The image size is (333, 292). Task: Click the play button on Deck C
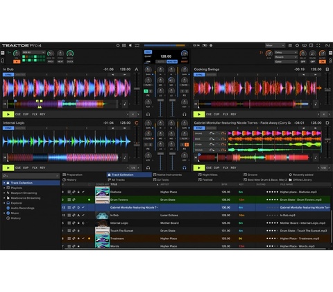coord(8,168)
